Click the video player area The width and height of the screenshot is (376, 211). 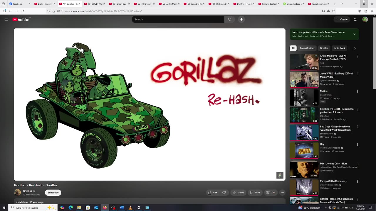click(x=150, y=104)
